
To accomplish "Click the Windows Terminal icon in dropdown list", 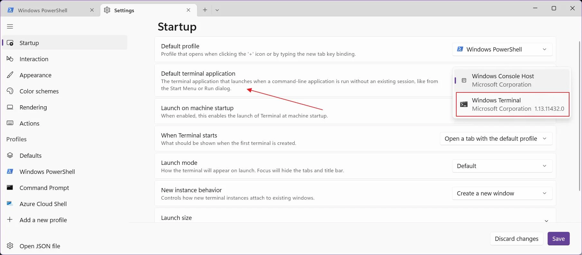I will click(x=464, y=104).
